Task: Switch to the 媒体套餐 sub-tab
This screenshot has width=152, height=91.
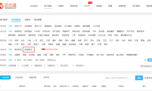Action: [x=38, y=20]
